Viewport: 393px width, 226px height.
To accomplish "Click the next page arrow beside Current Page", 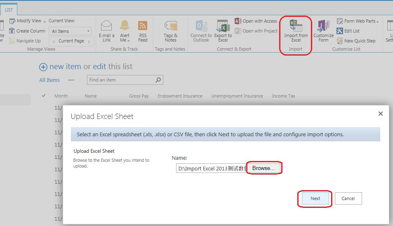I will [x=89, y=42].
